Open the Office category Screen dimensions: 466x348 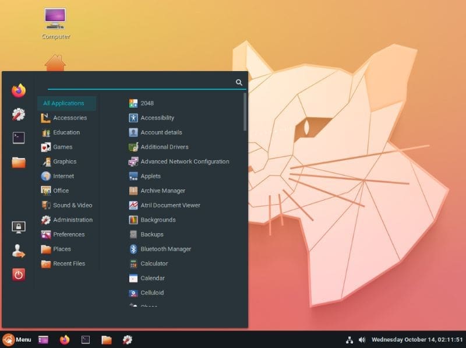coord(67,191)
